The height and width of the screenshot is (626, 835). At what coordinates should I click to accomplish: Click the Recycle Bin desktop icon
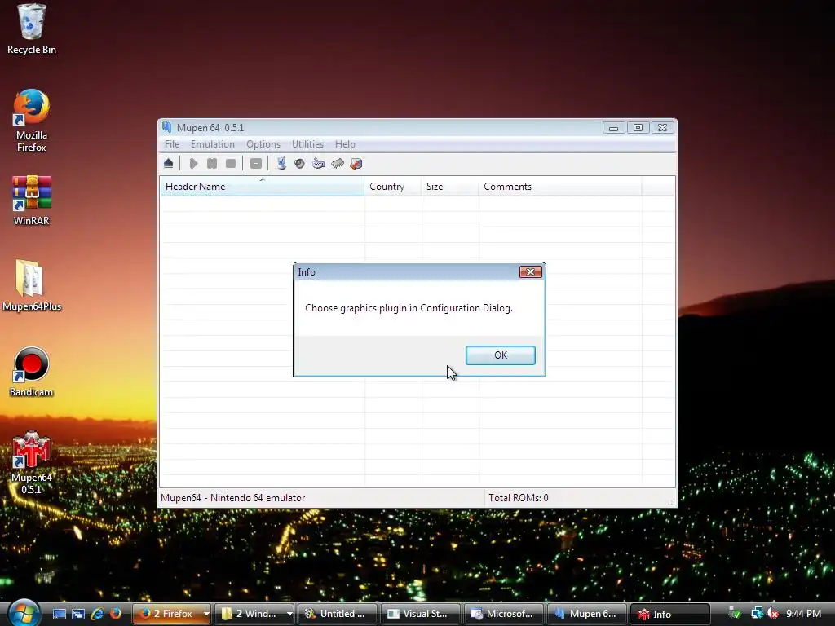point(32,29)
